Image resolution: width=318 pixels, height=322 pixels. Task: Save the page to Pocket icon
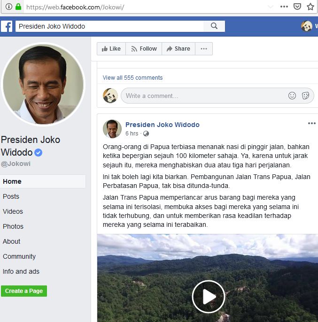pos(297,7)
